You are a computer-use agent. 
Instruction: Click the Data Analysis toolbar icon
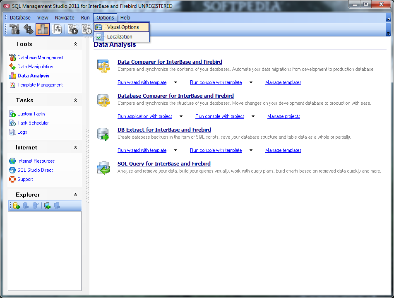click(43, 29)
